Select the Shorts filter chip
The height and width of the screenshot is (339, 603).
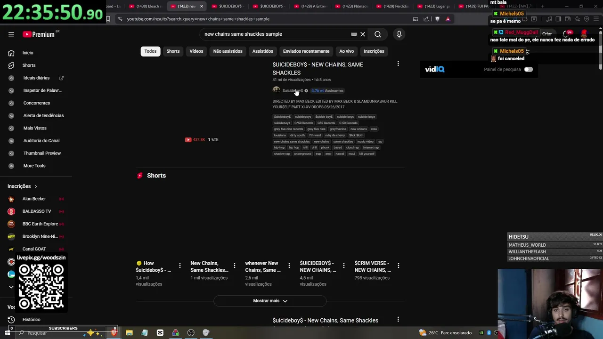tap(173, 51)
